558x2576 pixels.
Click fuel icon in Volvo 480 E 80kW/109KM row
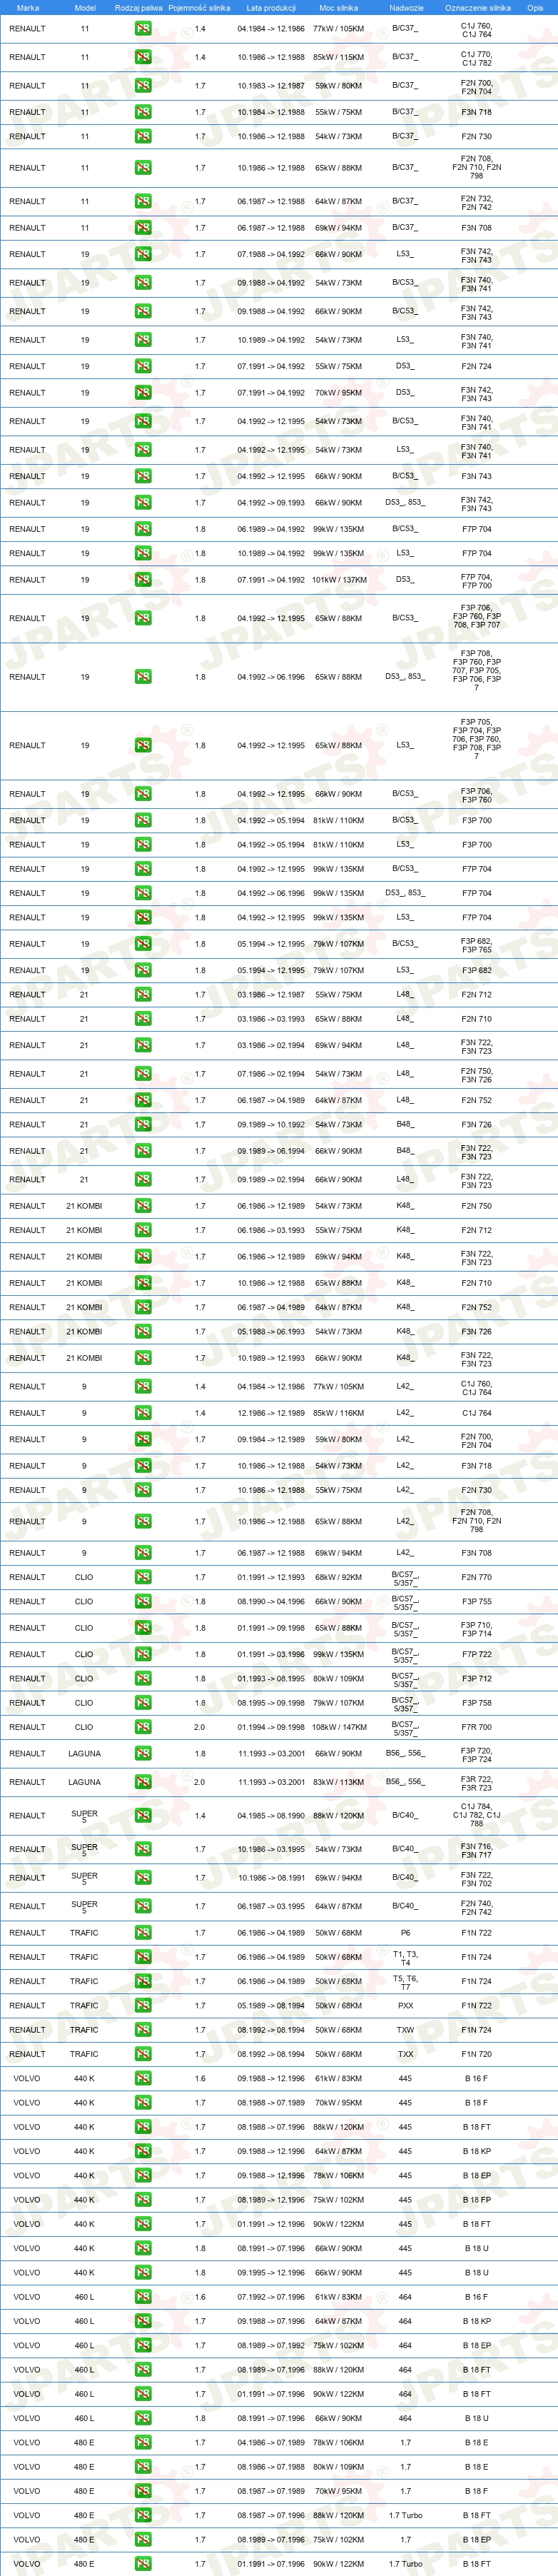pyautogui.click(x=143, y=2466)
